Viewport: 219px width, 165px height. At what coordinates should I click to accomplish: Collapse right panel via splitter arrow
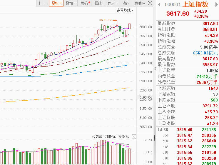[155, 138]
